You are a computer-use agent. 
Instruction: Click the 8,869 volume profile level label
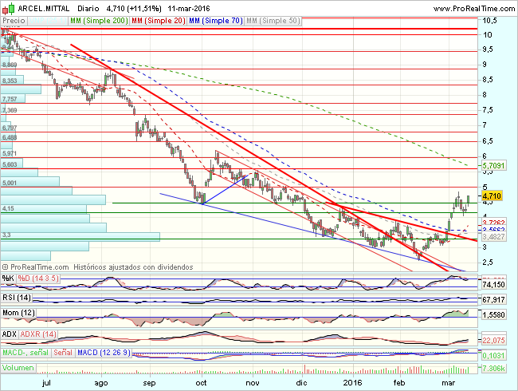[10, 65]
